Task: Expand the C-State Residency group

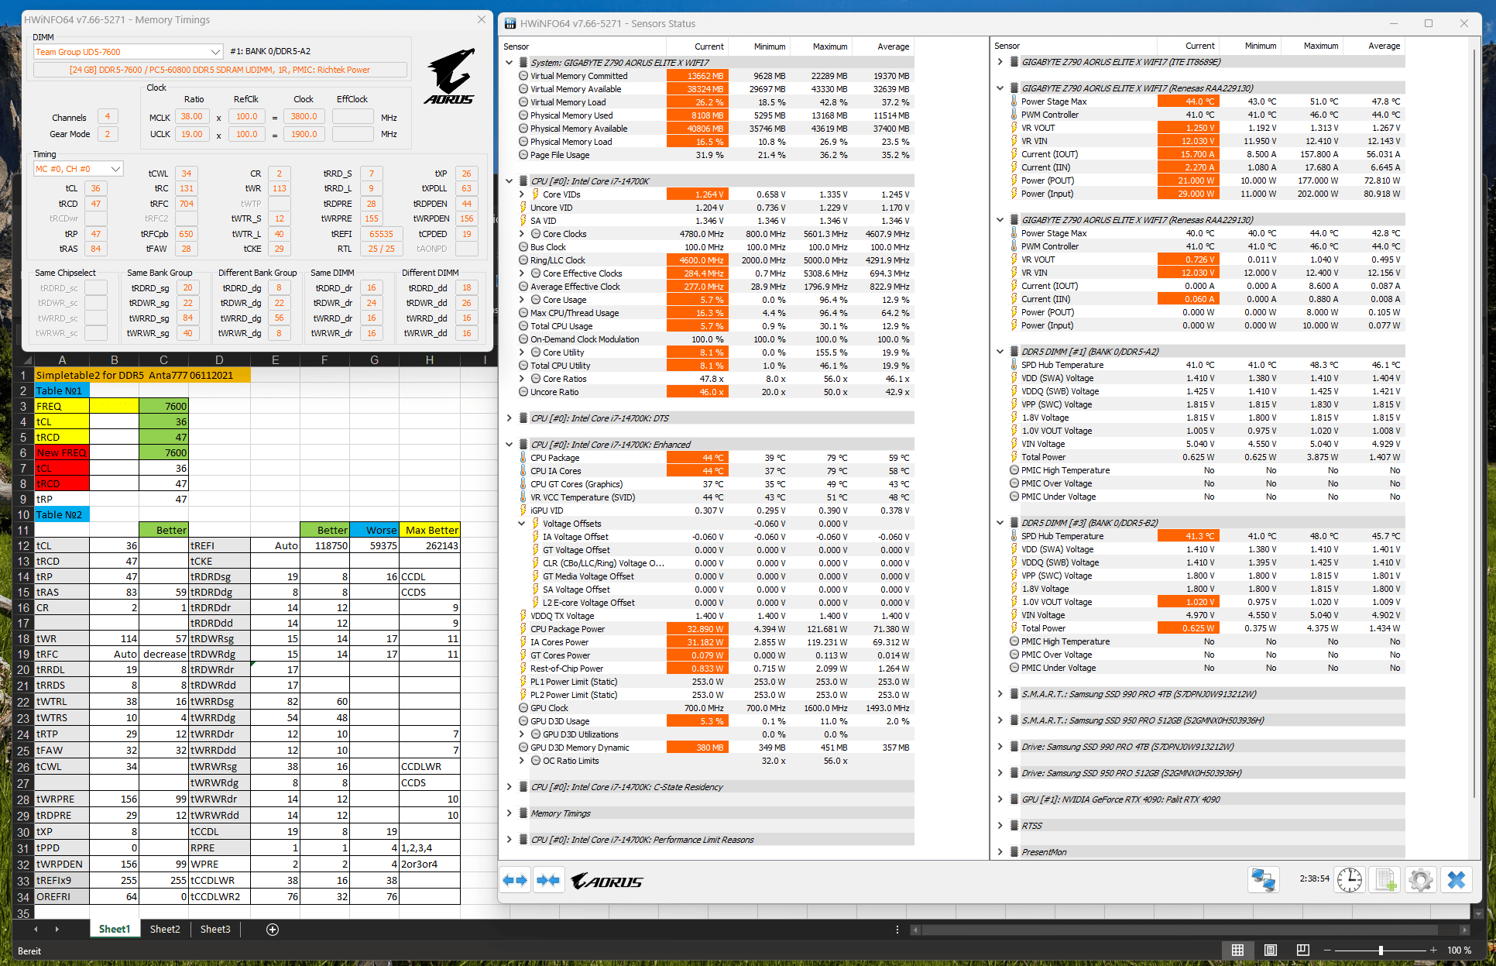Action: 509,787
